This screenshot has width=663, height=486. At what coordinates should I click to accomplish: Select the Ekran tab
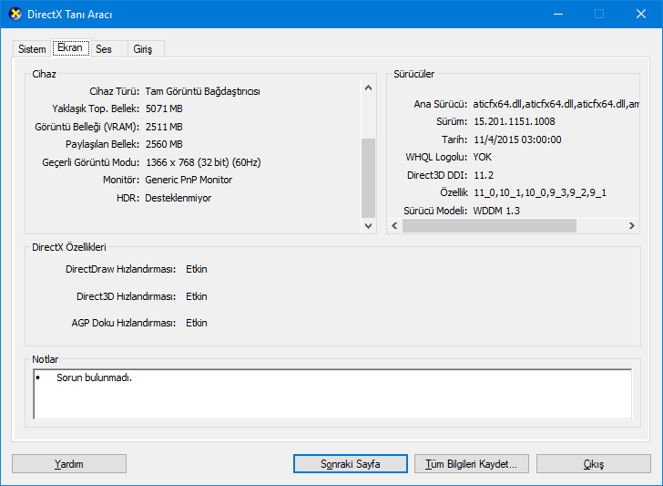pyautogui.click(x=70, y=47)
